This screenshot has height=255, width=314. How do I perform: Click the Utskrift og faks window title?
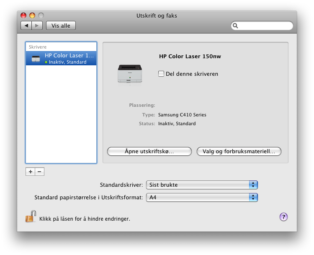tap(157, 15)
